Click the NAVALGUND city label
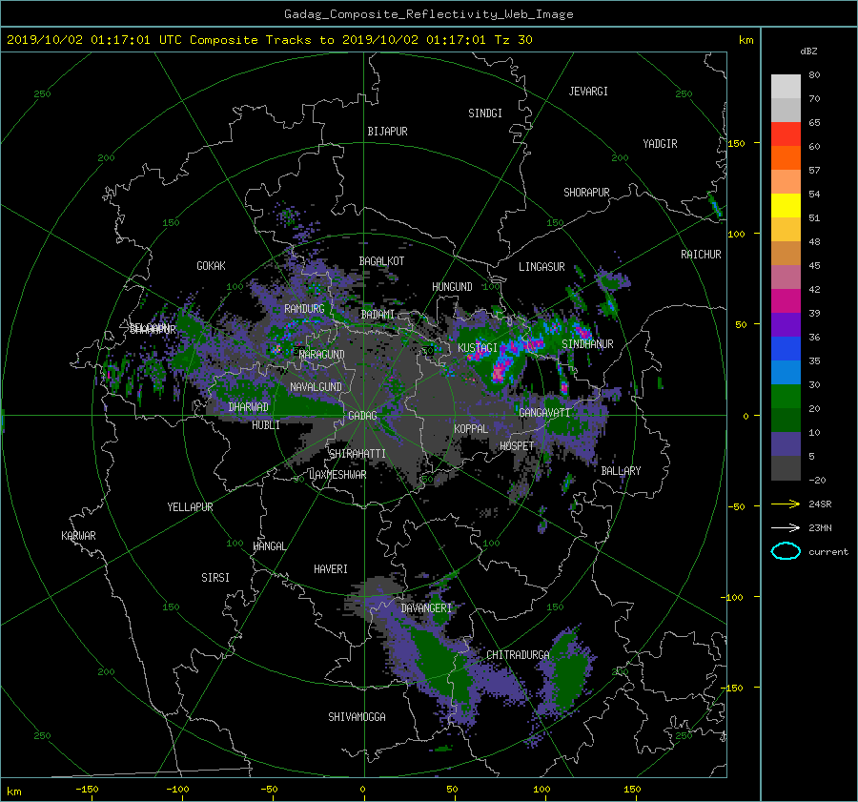 point(316,386)
